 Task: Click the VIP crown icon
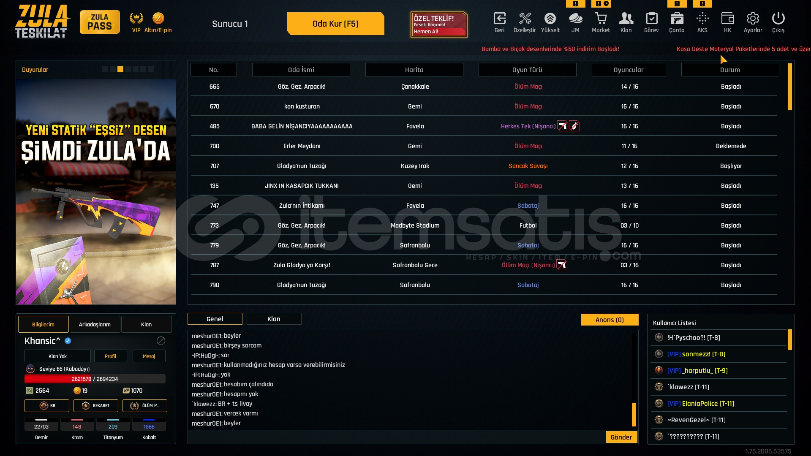[136, 18]
